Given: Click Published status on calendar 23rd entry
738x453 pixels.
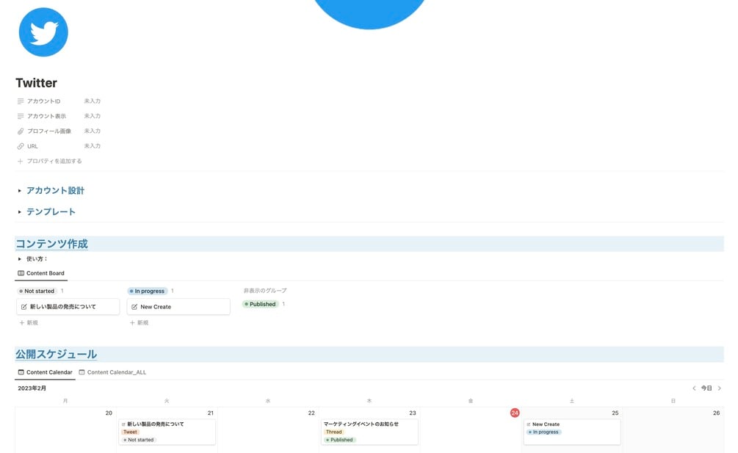Looking at the screenshot, I should pyautogui.click(x=339, y=440).
